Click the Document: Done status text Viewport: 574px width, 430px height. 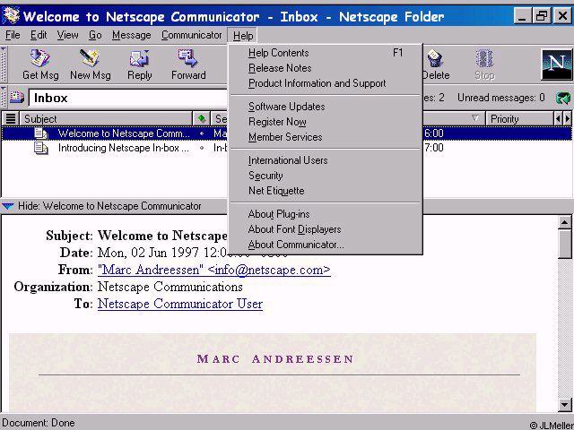39,423
